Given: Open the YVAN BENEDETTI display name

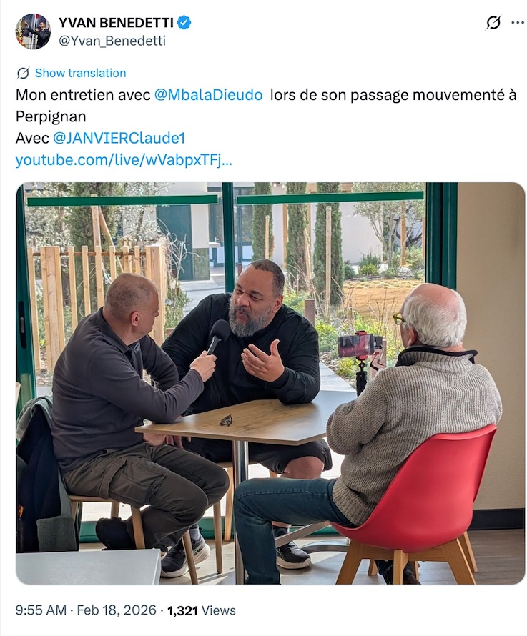Looking at the screenshot, I should click(116, 23).
